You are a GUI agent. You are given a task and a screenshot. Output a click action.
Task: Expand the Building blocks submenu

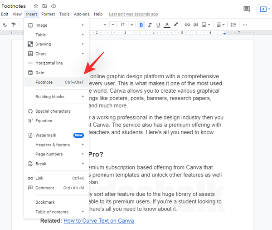click(56, 96)
